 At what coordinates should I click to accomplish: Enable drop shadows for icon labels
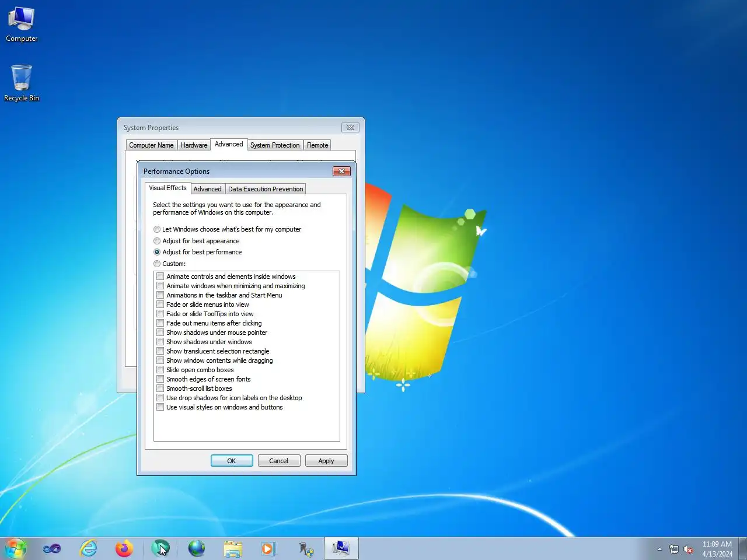pos(160,398)
